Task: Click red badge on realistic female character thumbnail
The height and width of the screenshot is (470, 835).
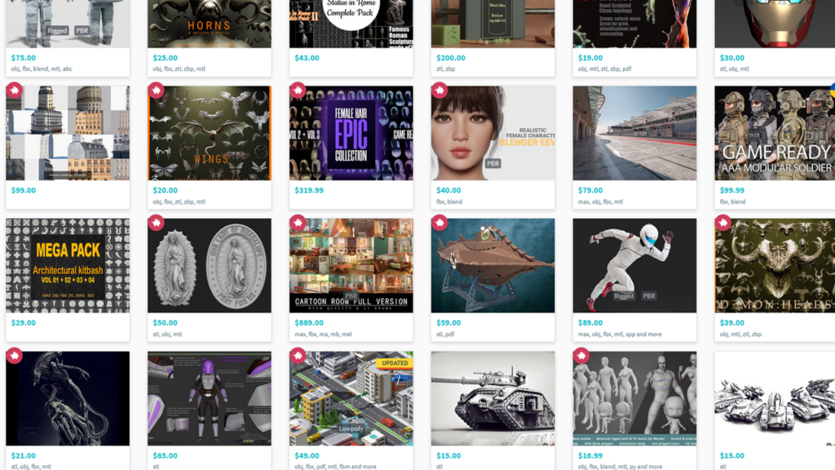Action: 440,90
